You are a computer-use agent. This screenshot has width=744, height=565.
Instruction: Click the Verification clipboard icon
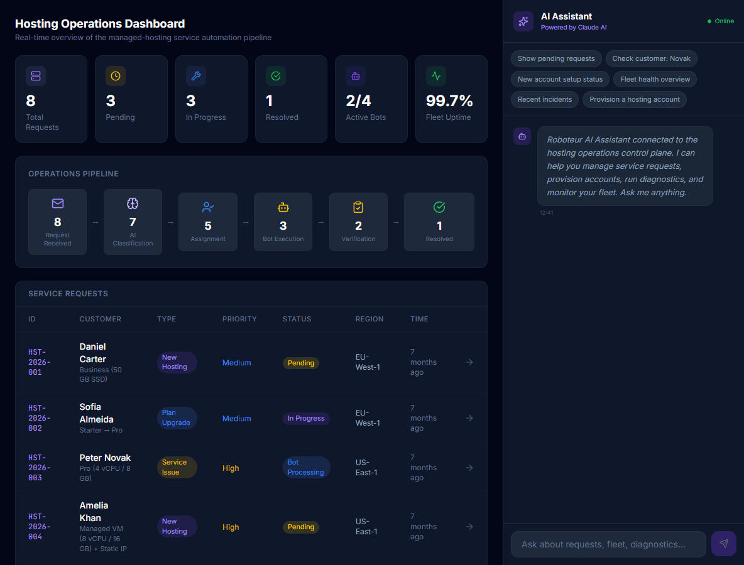click(358, 207)
